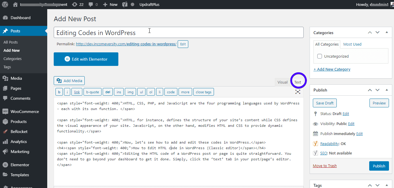Open the Media library menu
The image size is (394, 188).
coord(24,78)
